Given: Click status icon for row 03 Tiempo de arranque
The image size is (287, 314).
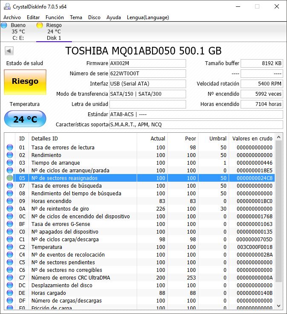Looking at the screenshot, I should tap(10, 163).
